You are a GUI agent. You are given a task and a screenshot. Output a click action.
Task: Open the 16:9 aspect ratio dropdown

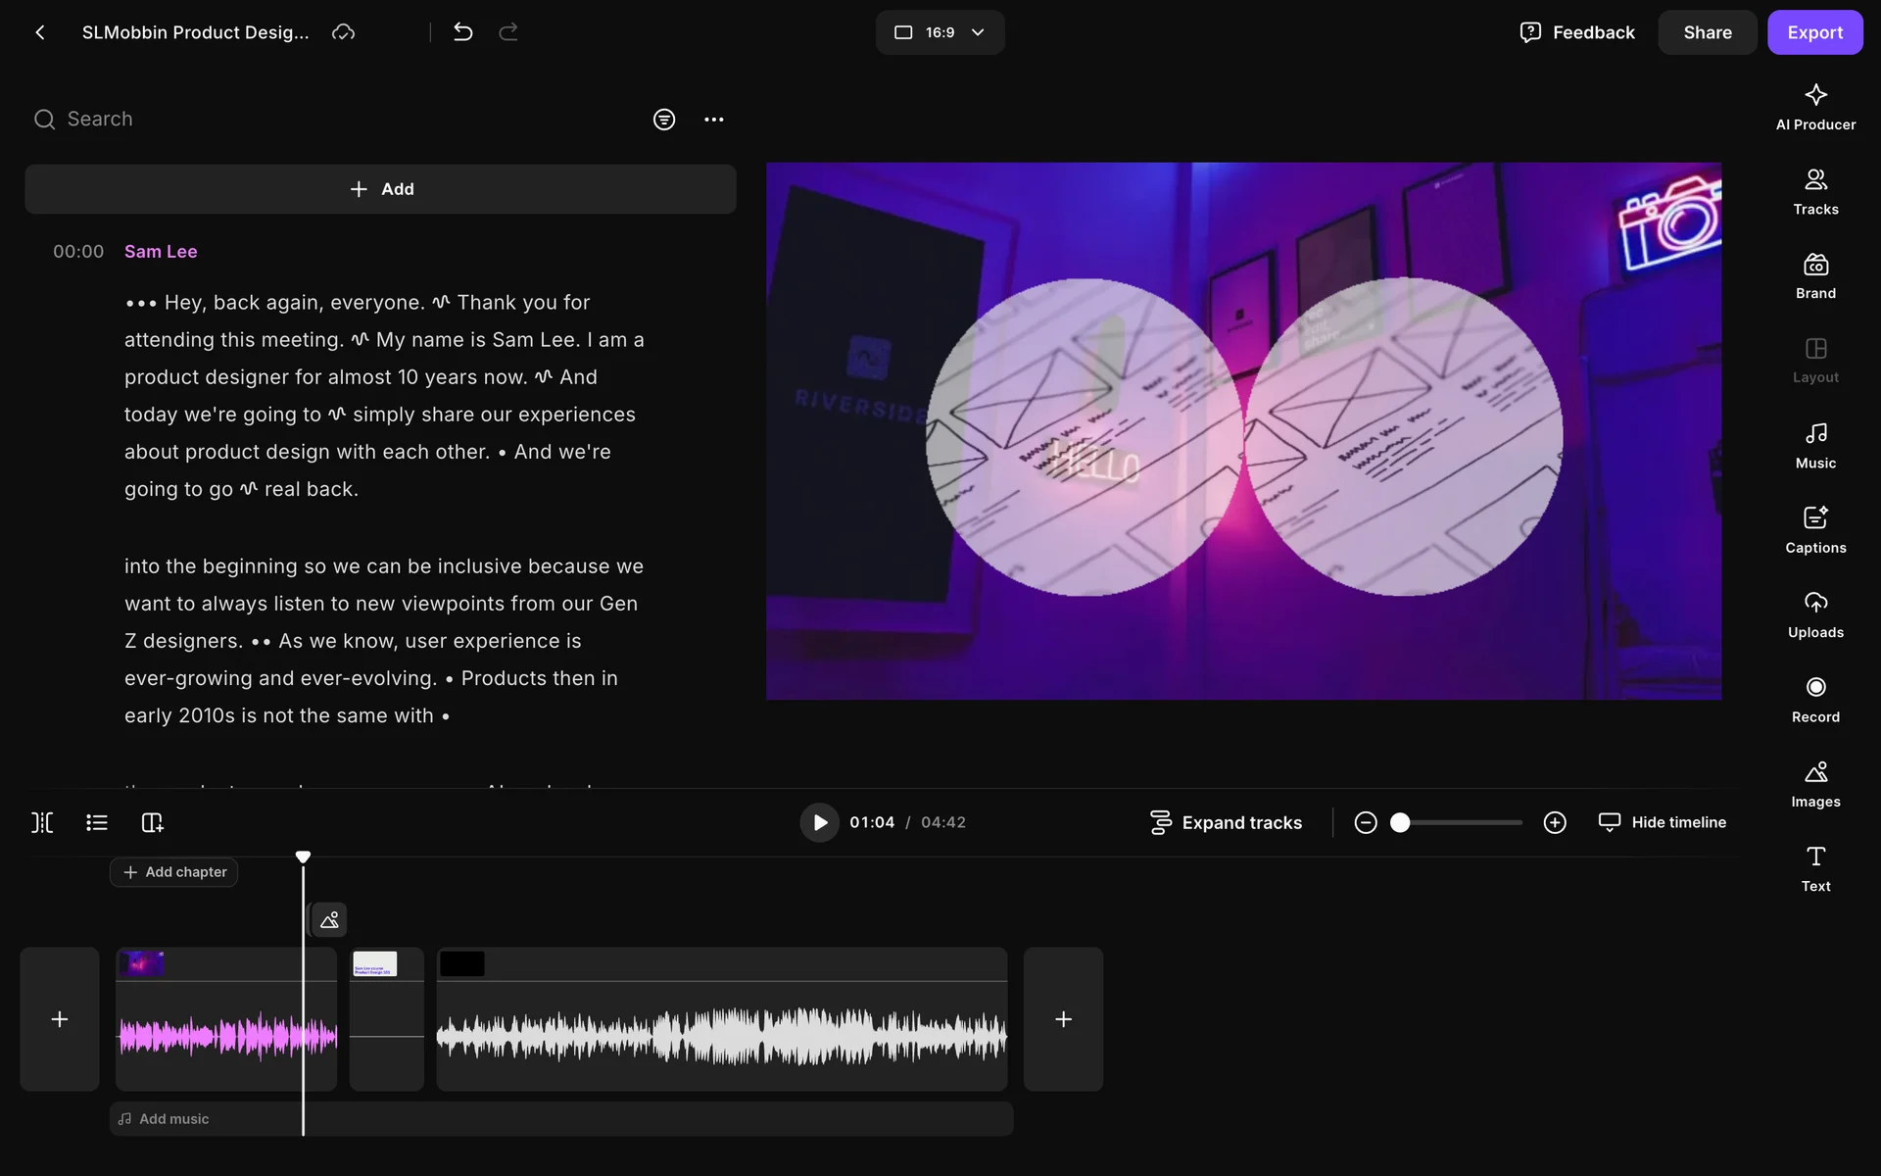point(939,32)
